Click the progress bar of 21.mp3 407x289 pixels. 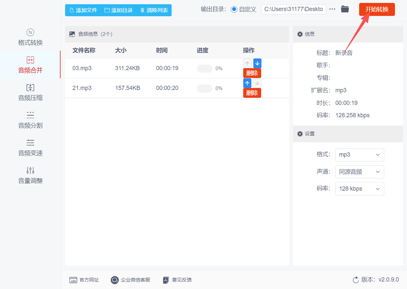(204, 88)
